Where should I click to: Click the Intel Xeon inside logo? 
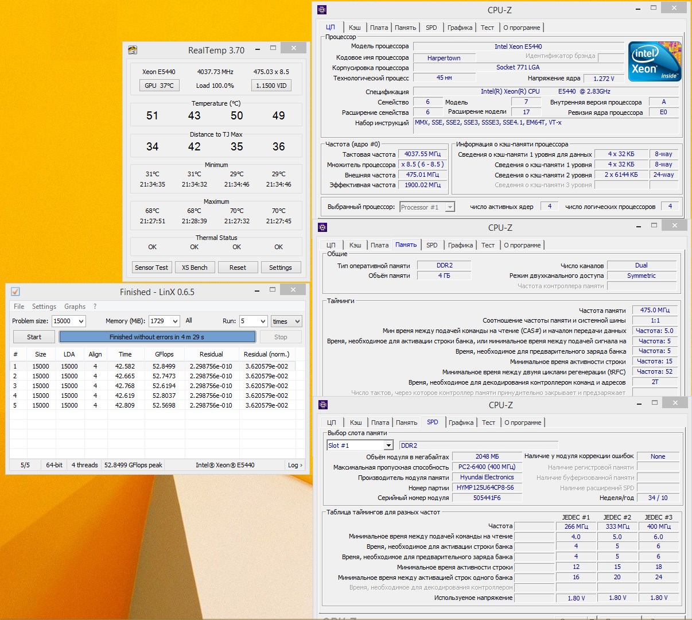point(654,61)
